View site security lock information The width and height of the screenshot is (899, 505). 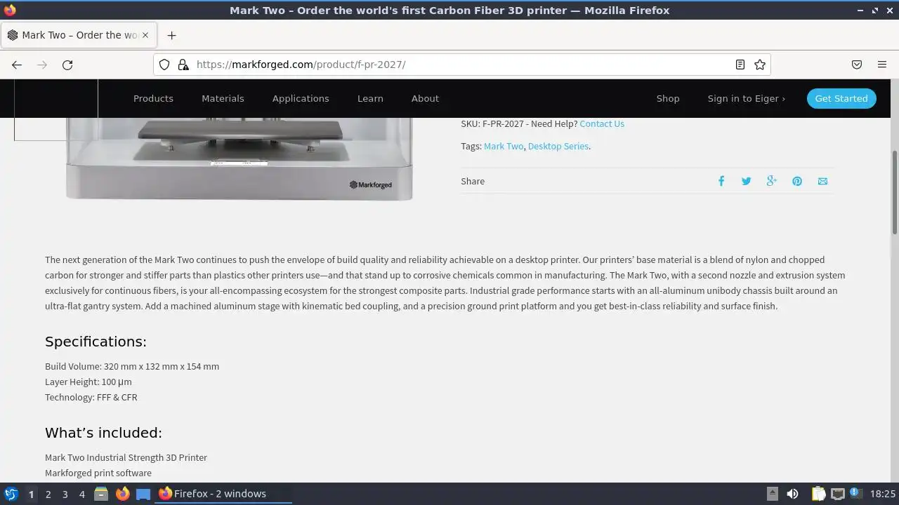click(x=183, y=65)
